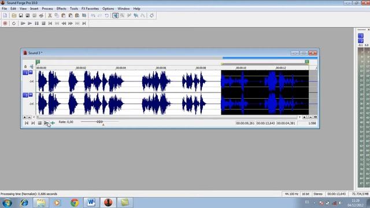This screenshot has width=370, height=208.
Task: Open Internet Explorer from taskbar
Action: pos(24,203)
